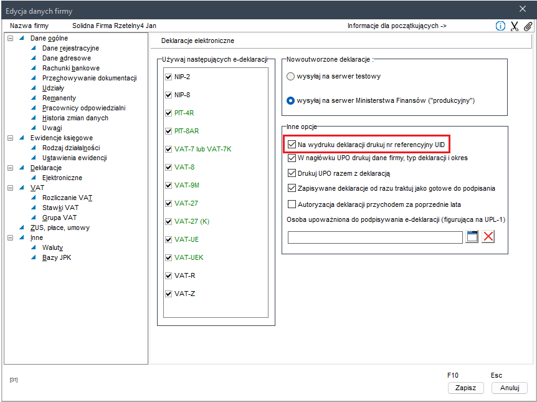
Task: Select 'wysyłaj na serwer testowy' radio
Action: pyautogui.click(x=290, y=77)
